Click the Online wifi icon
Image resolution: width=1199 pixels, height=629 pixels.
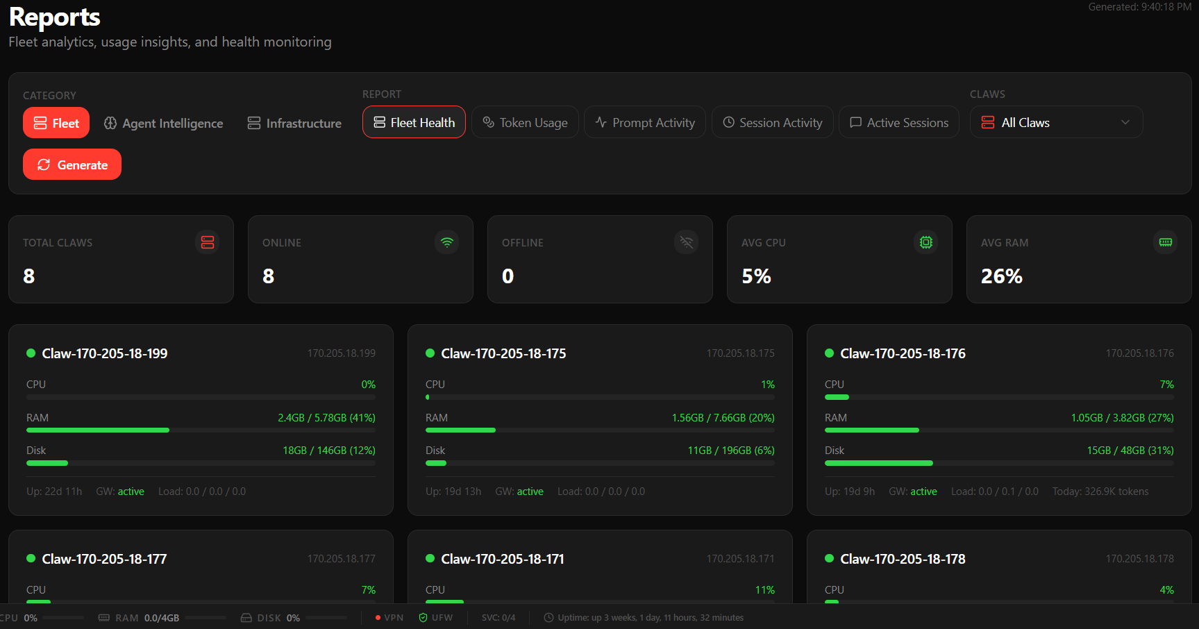(447, 242)
